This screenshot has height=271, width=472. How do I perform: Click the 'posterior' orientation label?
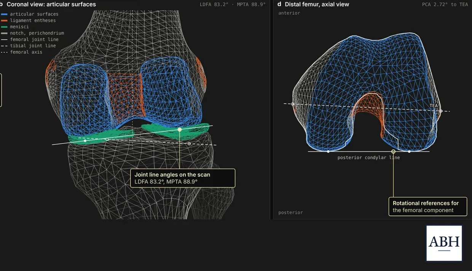point(291,212)
